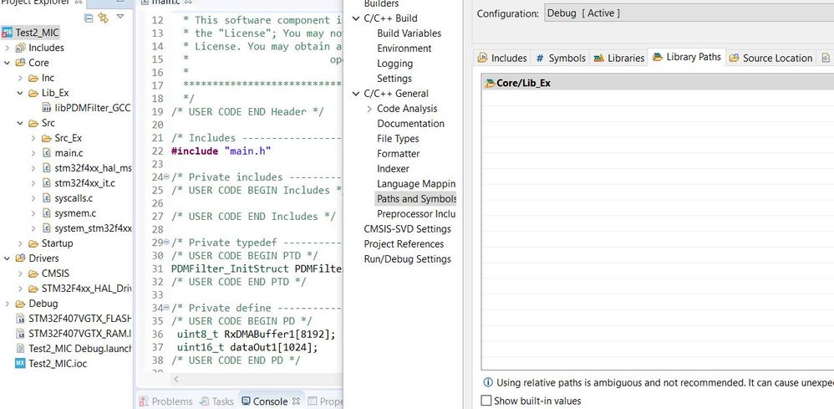This screenshot has height=409, width=834.
Task: Switch to the Tasks tab
Action: [216, 401]
